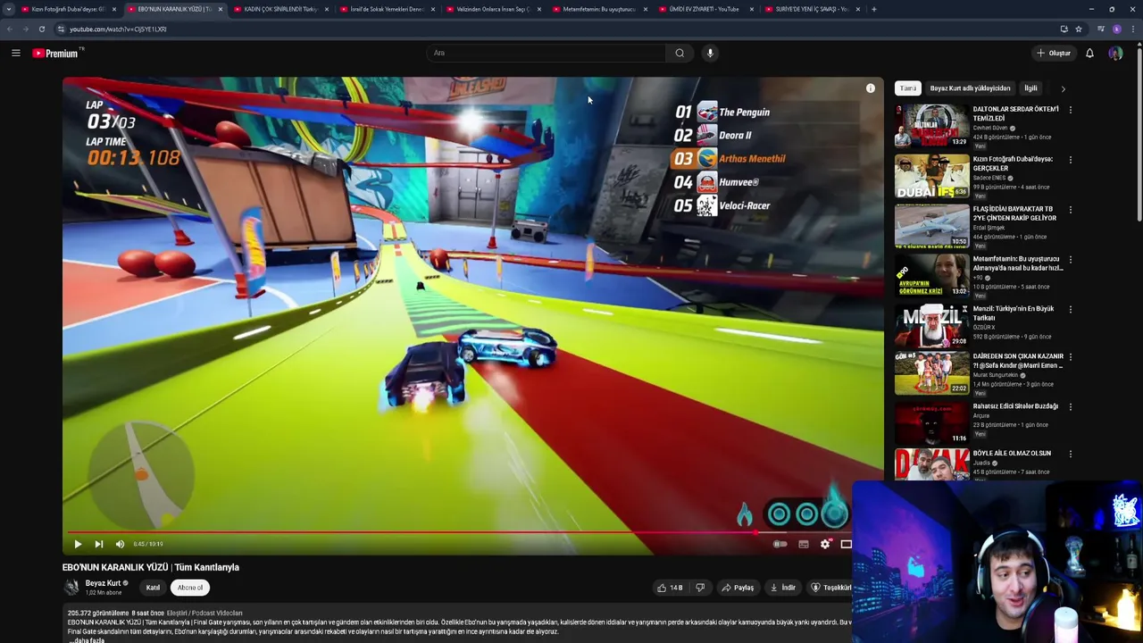Screen dimensions: 1143x643
Task: Open Bayraktar TB drone video thumbnail
Action: (931, 226)
